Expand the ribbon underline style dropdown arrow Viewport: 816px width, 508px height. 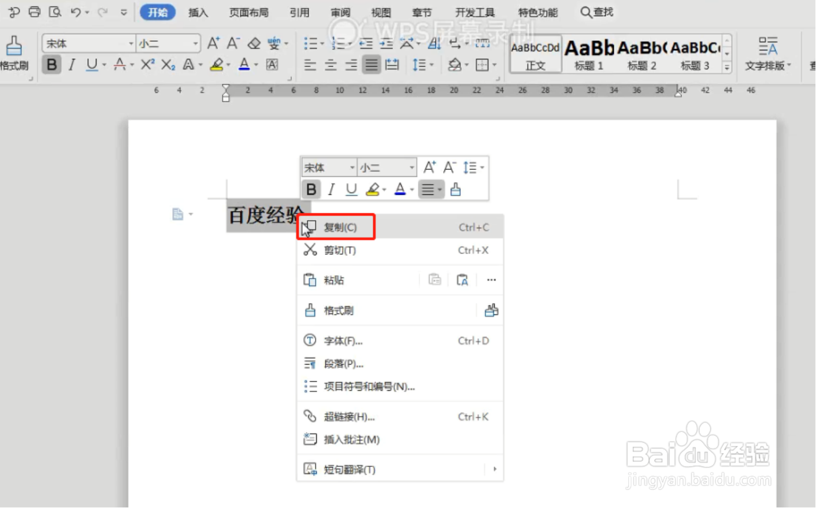(104, 65)
